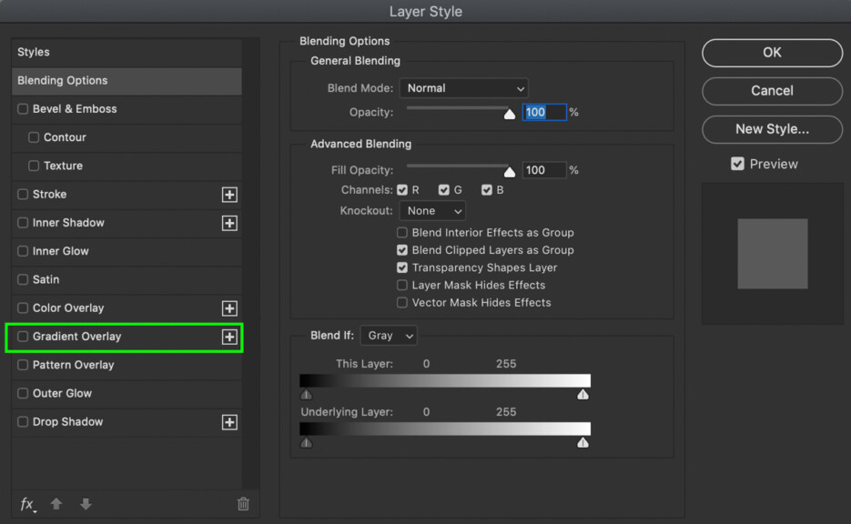Viewport: 851px width, 524px height.
Task: Delete selected effect using the trash icon
Action: (x=242, y=503)
